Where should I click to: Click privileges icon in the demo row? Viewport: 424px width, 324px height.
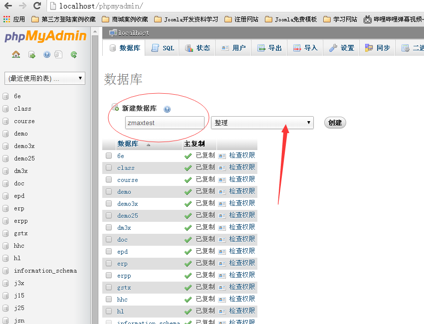pos(222,192)
